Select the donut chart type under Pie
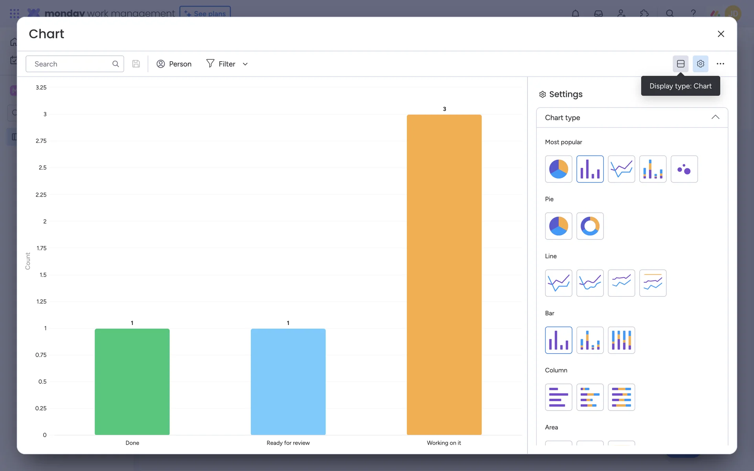 pos(590,226)
